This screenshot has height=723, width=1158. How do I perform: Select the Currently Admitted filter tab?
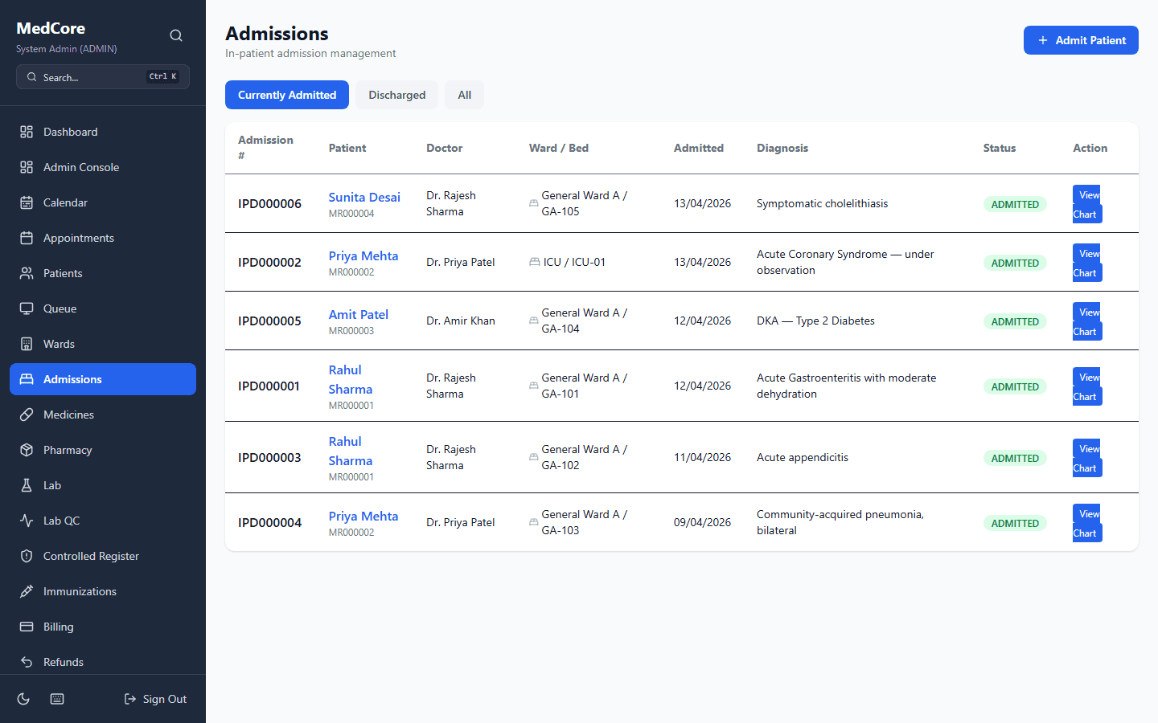pos(286,94)
